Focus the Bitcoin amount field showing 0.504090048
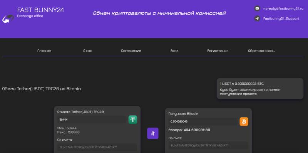The image size is (308, 153). pos(203,121)
